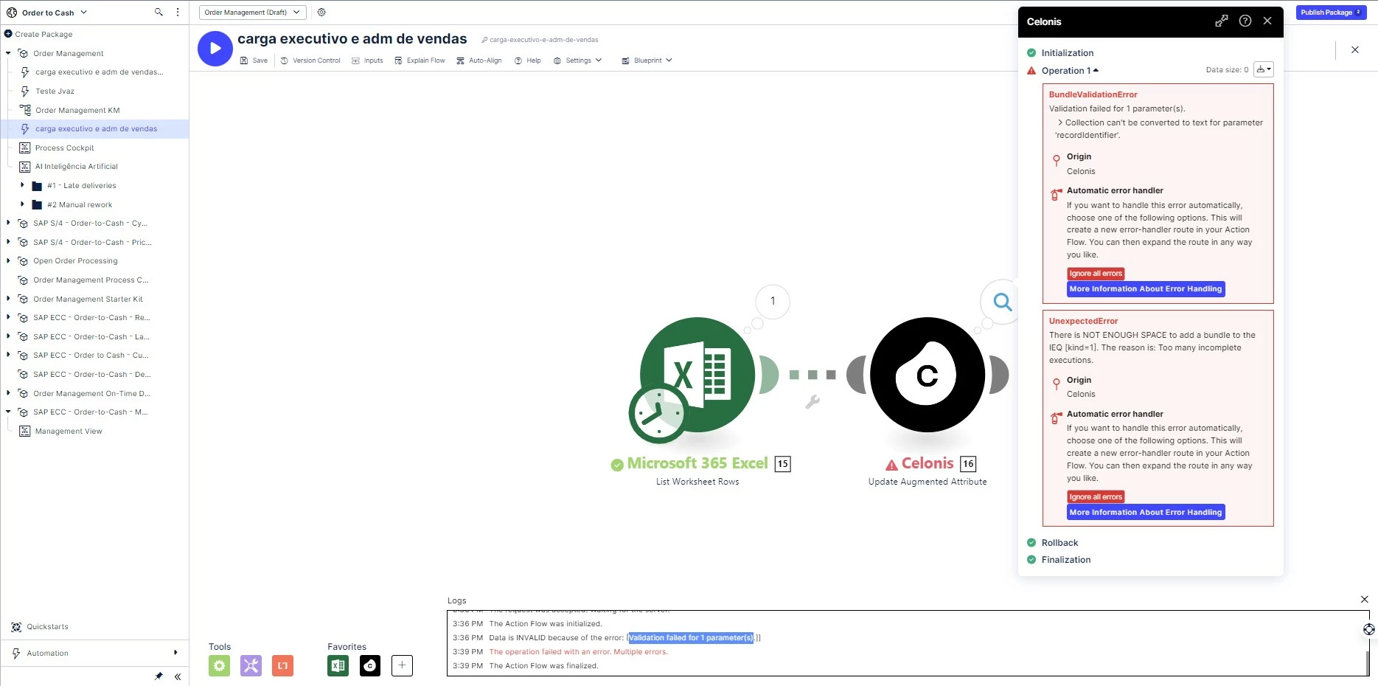The width and height of the screenshot is (1378, 686).
Task: Click the log entry 'The Action Flow was finalized.'
Action: tap(544, 666)
